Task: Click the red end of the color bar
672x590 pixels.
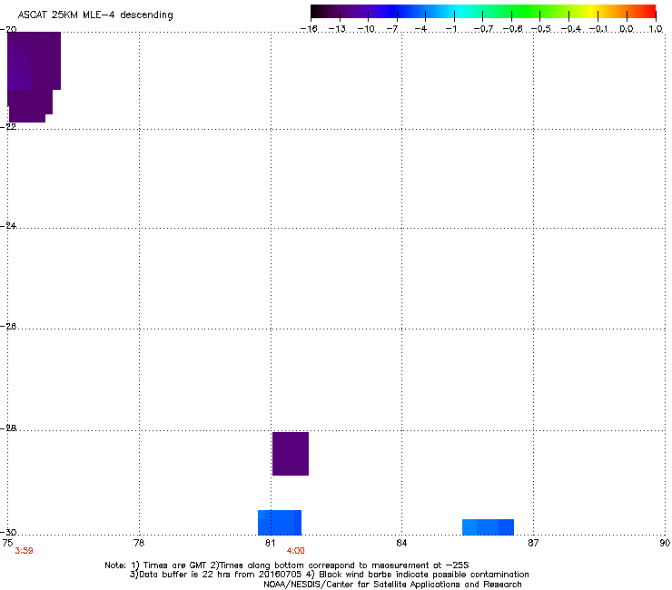Action: 649,11
